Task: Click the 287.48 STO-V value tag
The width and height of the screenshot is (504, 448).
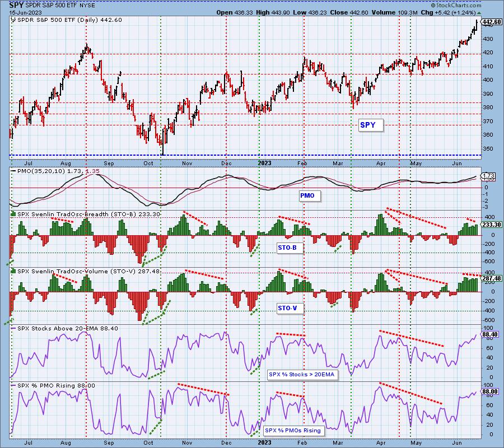Action: [491, 278]
